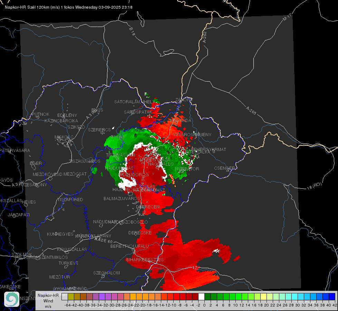Click the EDELÉNY town label
The width and height of the screenshot is (338, 311).
click(67, 115)
